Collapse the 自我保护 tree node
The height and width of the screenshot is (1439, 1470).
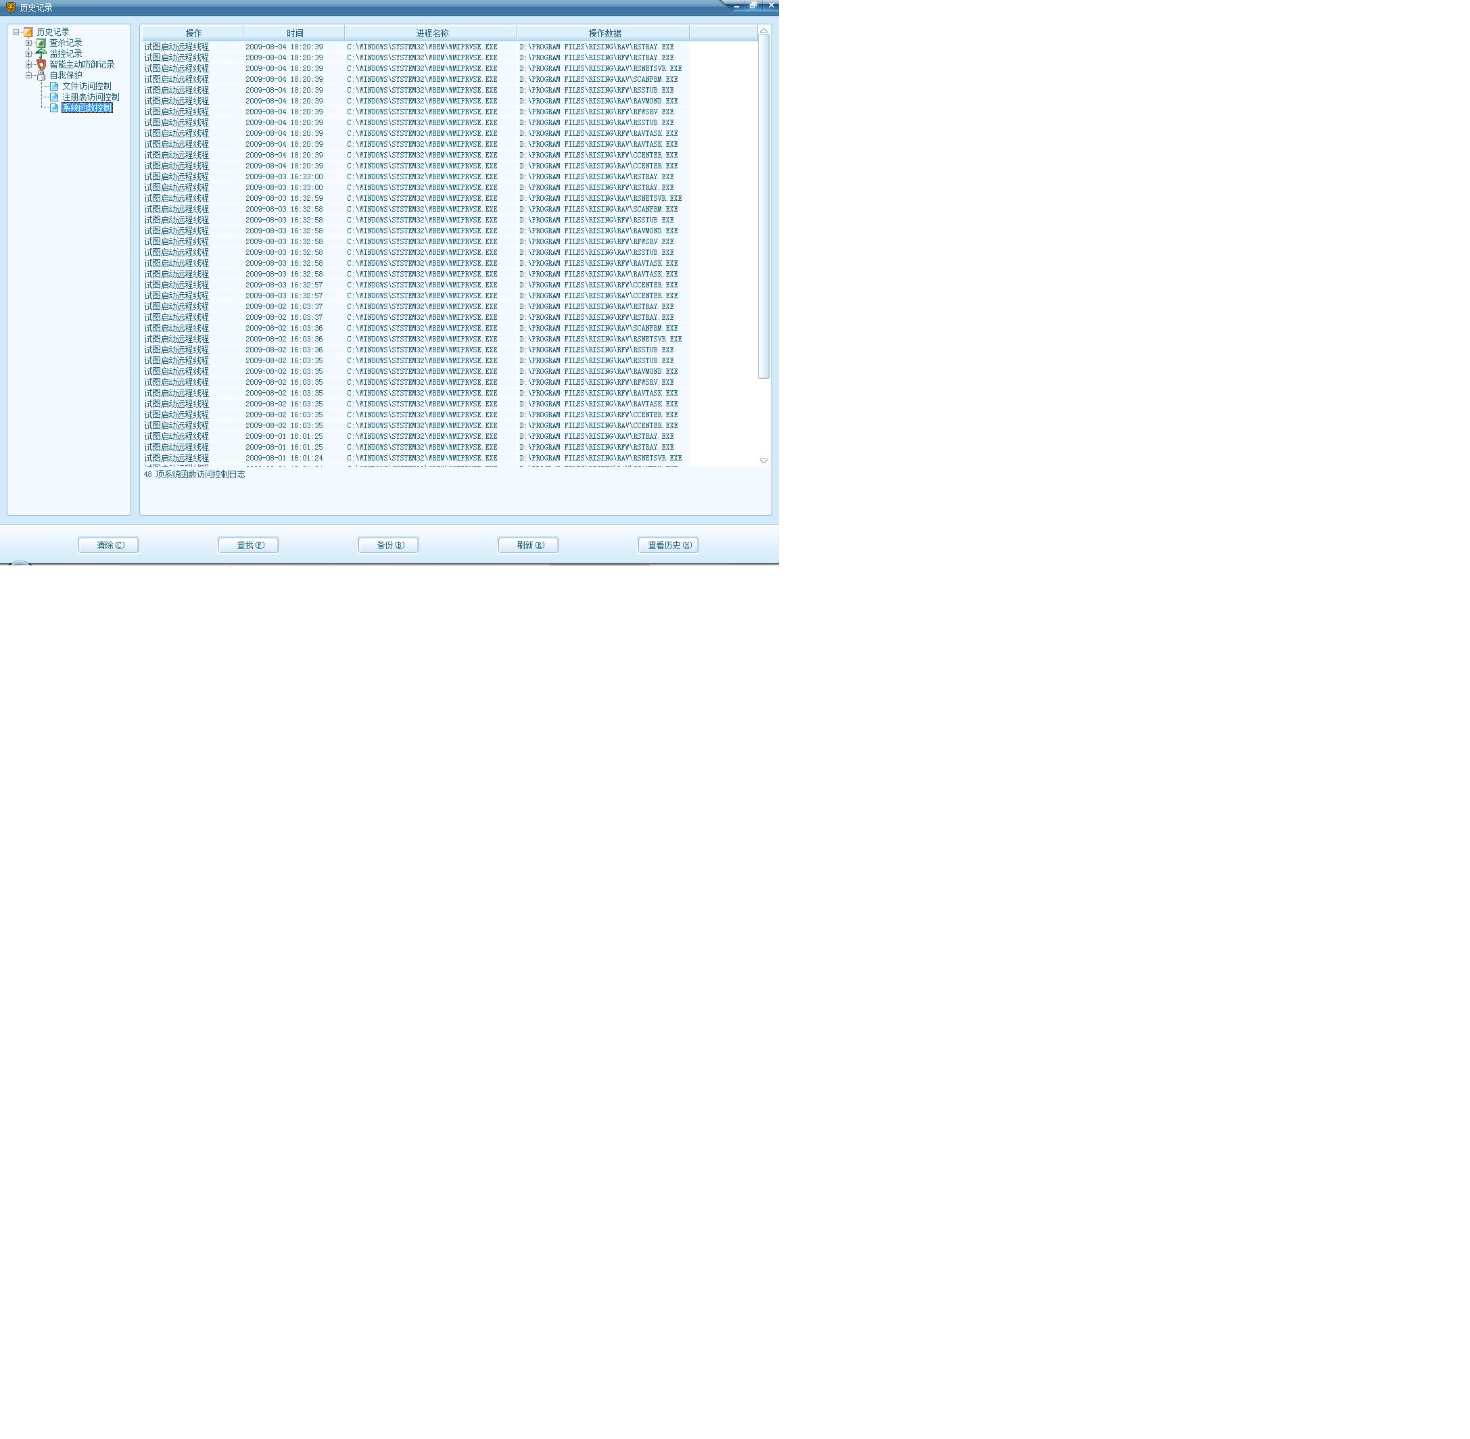(x=28, y=76)
